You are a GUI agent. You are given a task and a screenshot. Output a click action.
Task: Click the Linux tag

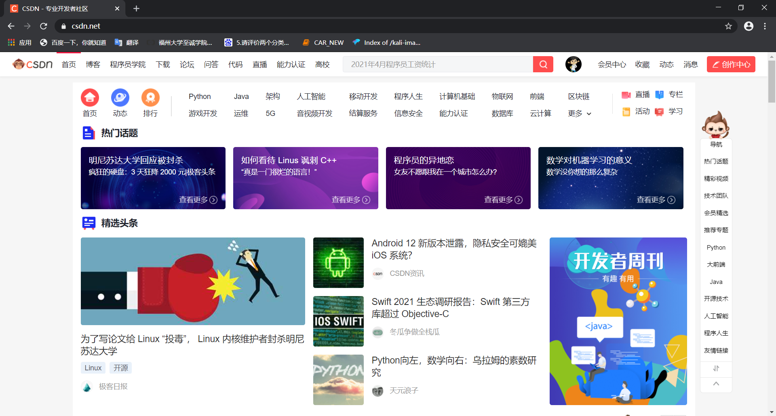click(x=93, y=368)
